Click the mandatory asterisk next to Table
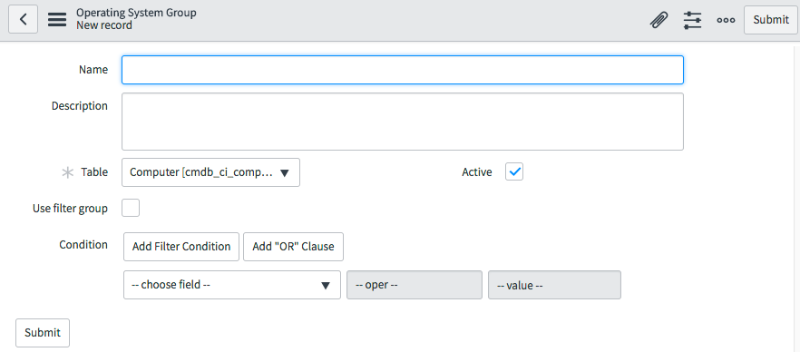800x352 pixels. [x=67, y=172]
